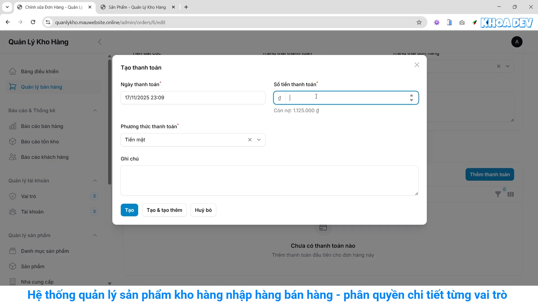Open Báo cáo tồn kho box icon

click(13, 142)
